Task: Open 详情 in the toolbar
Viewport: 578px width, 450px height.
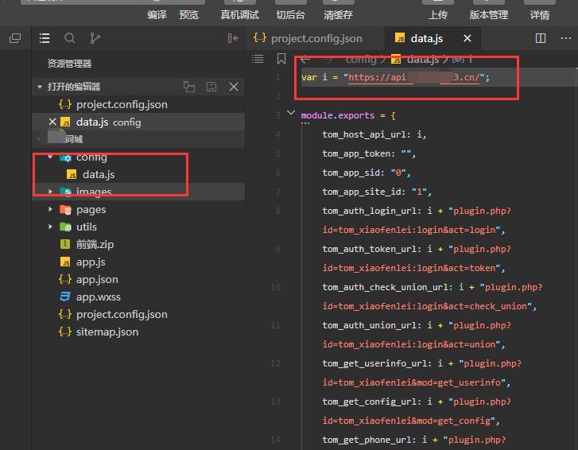Action: click(540, 15)
